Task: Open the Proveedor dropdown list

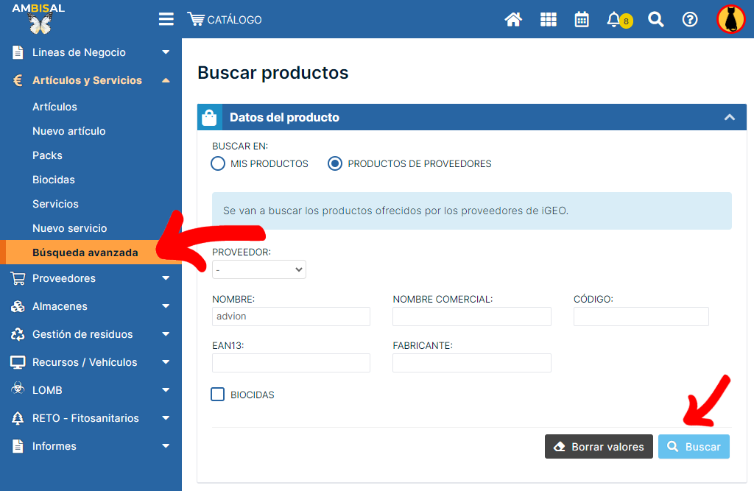Action: 259,270
